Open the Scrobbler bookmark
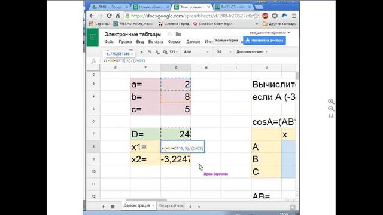Viewport: 383px width, 215px height. click(x=213, y=24)
